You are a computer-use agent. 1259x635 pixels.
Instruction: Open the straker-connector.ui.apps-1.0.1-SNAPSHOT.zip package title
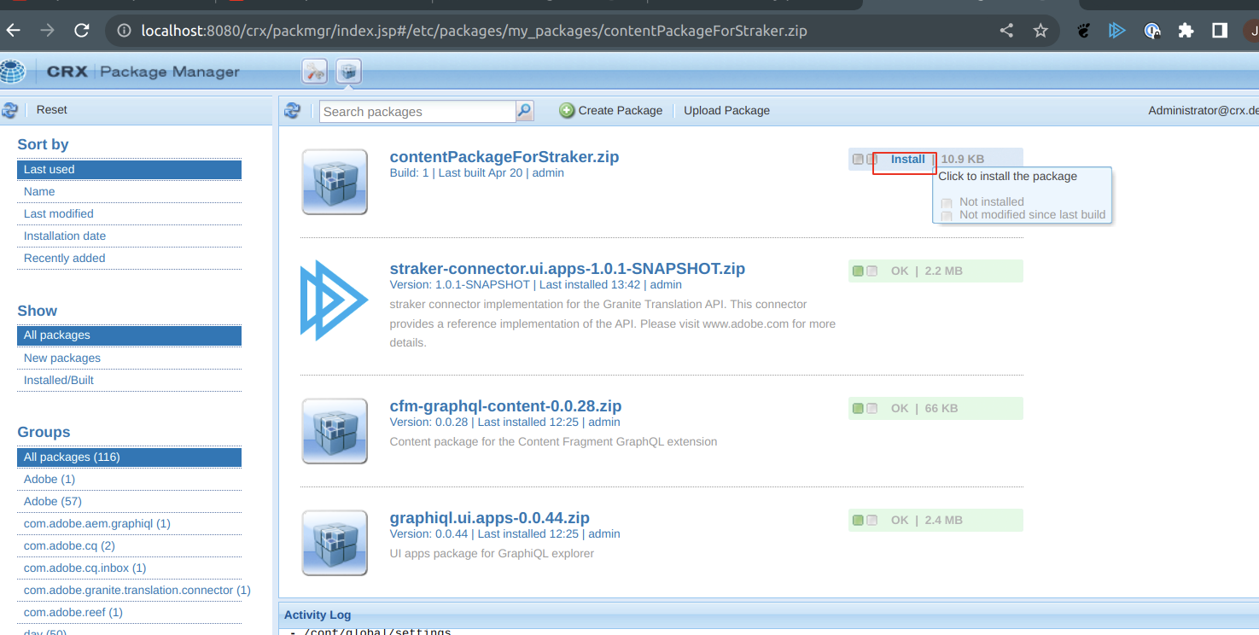tap(568, 269)
